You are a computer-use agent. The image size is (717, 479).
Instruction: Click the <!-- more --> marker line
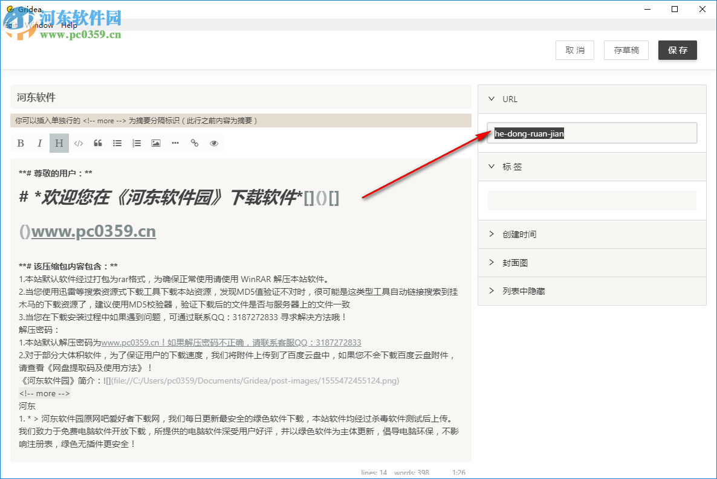[44, 394]
